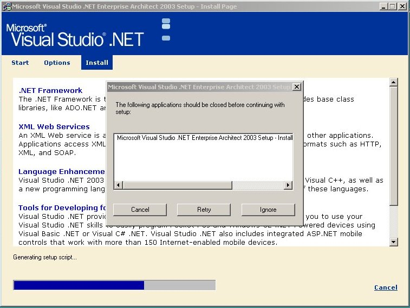Switch to the Options tab
Viewport: 410px width, 308px height.
tap(57, 63)
